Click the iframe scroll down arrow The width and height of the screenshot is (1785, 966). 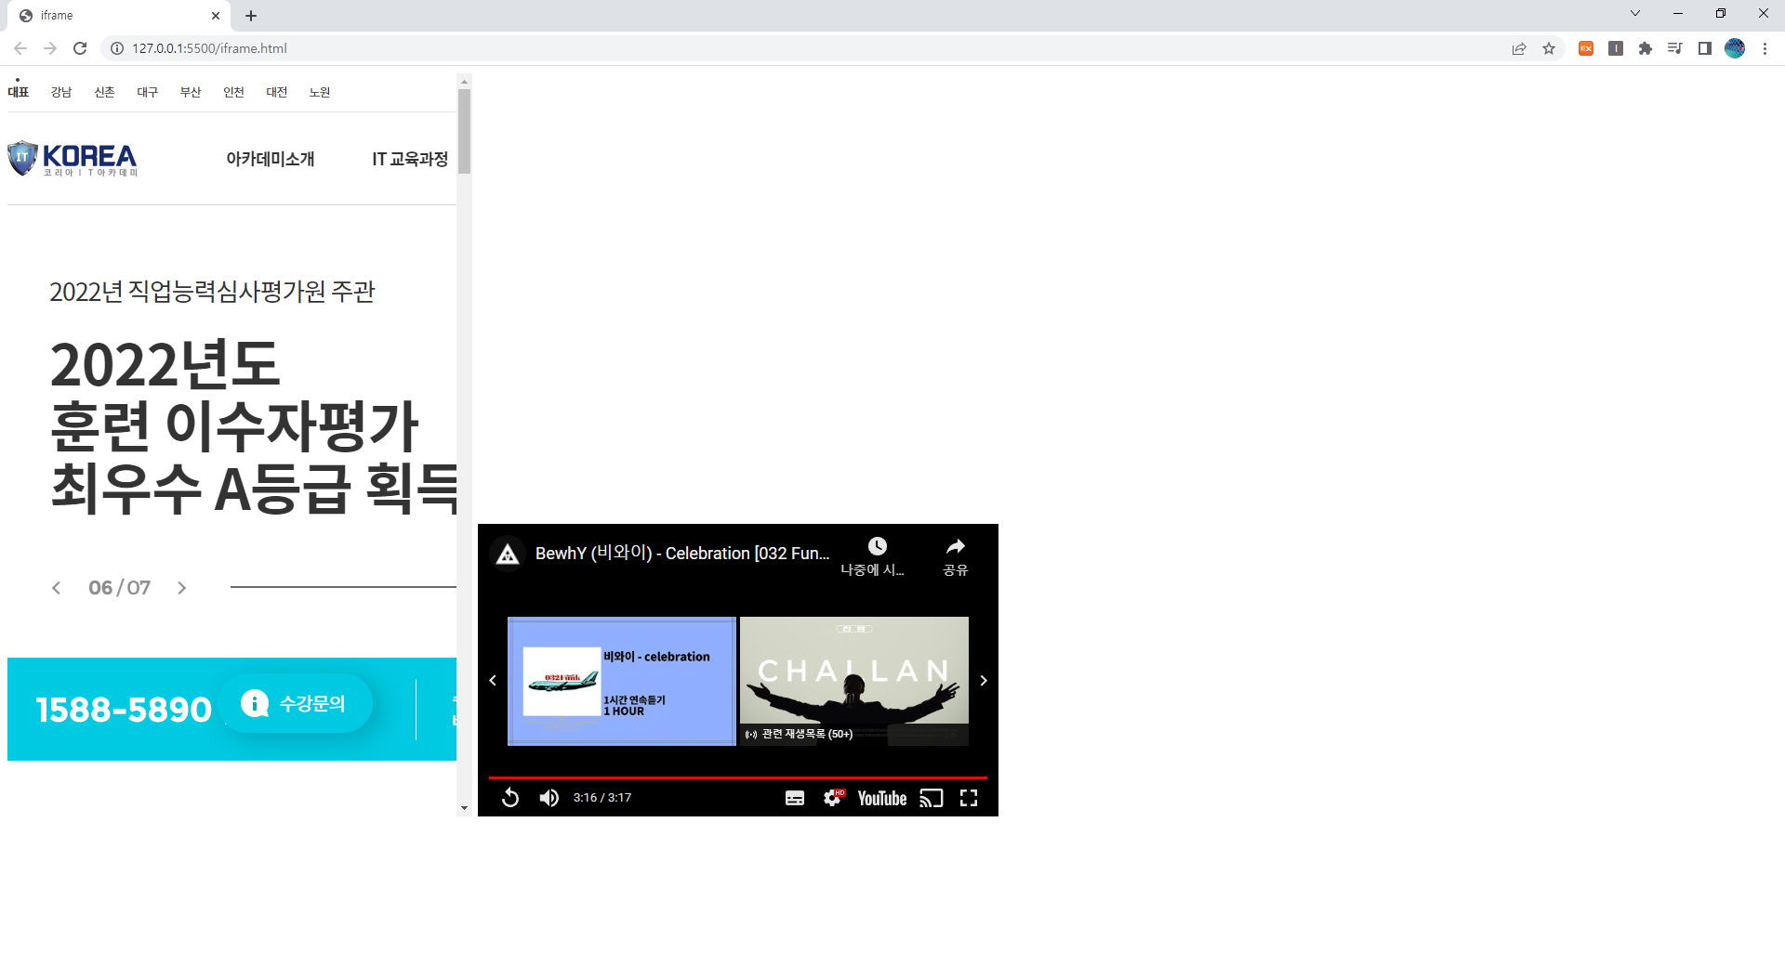[464, 808]
